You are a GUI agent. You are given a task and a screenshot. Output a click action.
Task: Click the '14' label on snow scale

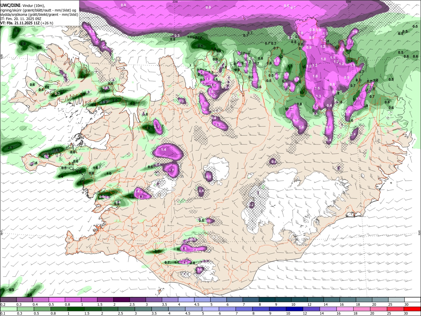[x=326, y=304]
